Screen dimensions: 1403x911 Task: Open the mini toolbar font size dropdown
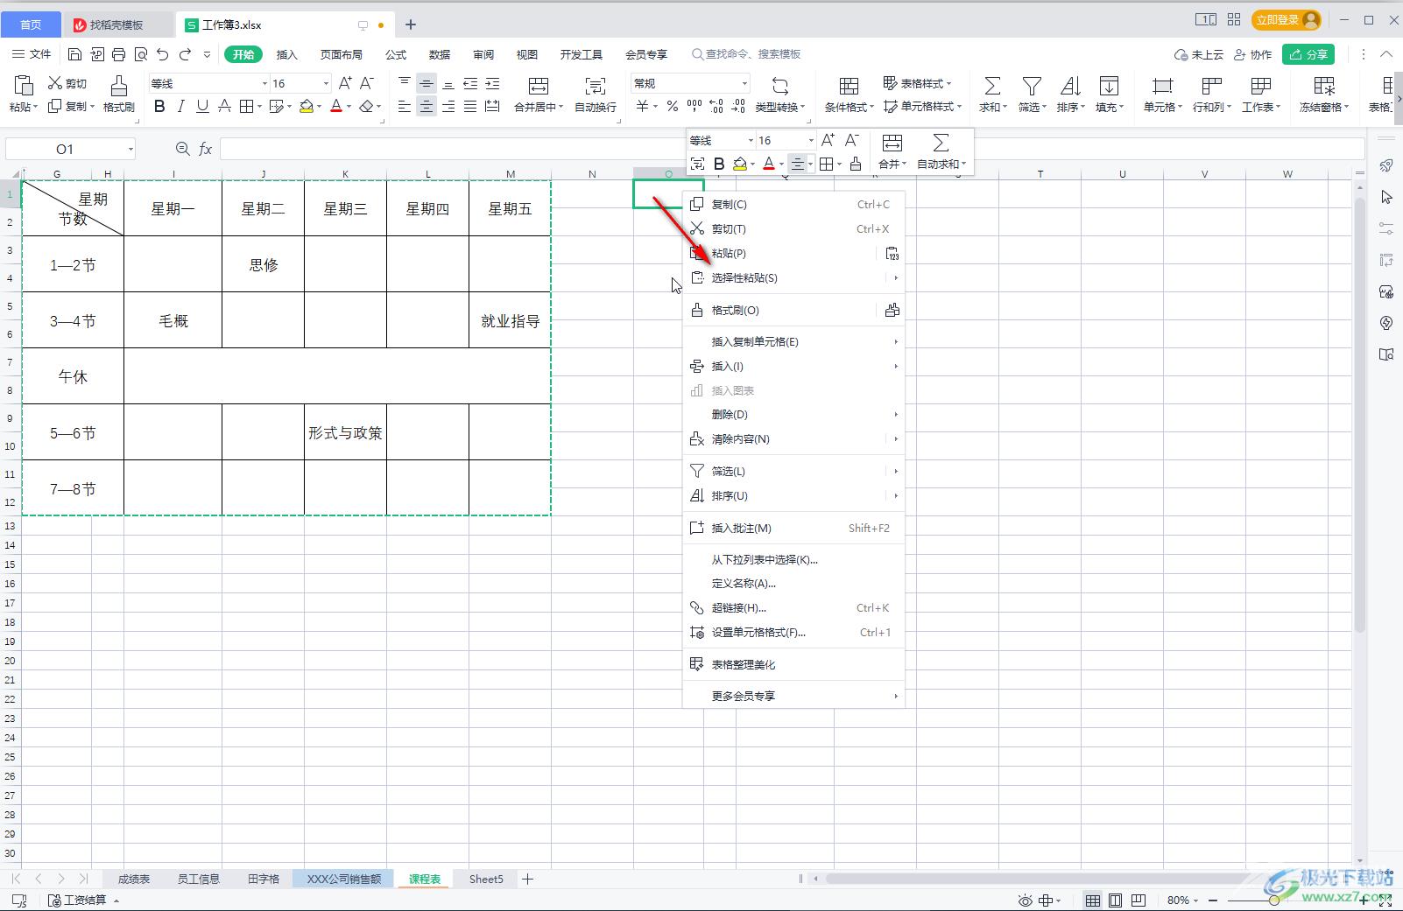click(811, 140)
